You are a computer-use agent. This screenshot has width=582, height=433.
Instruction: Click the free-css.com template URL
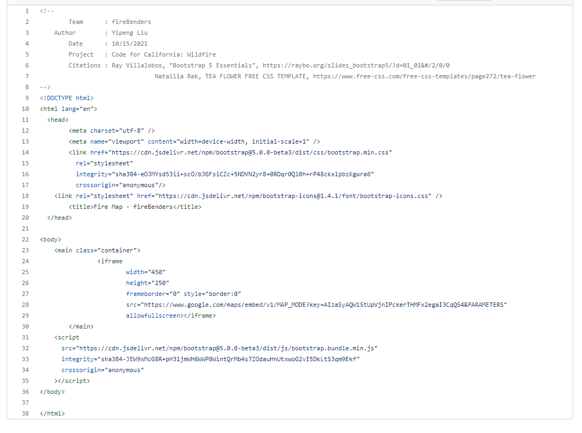click(425, 76)
